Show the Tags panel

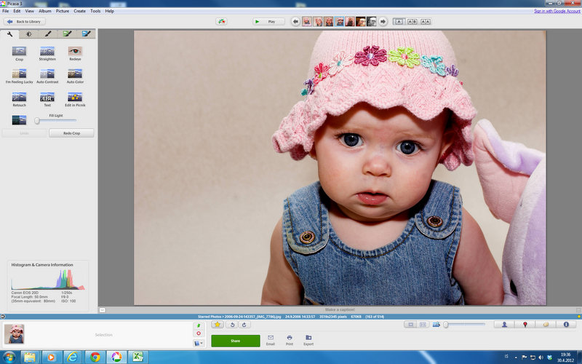(546, 325)
